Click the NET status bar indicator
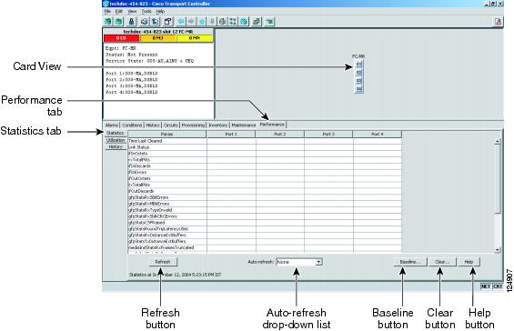514x331 pixels. 486,286
